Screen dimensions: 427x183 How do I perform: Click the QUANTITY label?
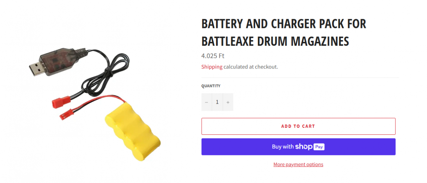211,86
